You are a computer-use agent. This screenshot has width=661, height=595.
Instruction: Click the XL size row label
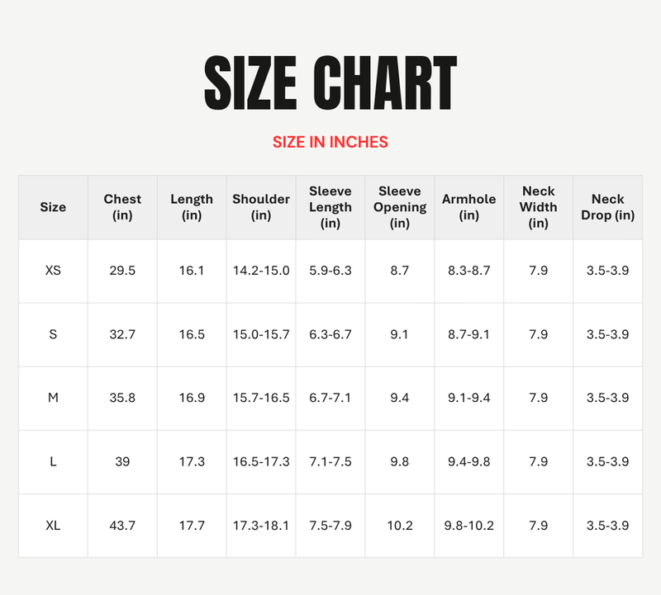point(53,526)
